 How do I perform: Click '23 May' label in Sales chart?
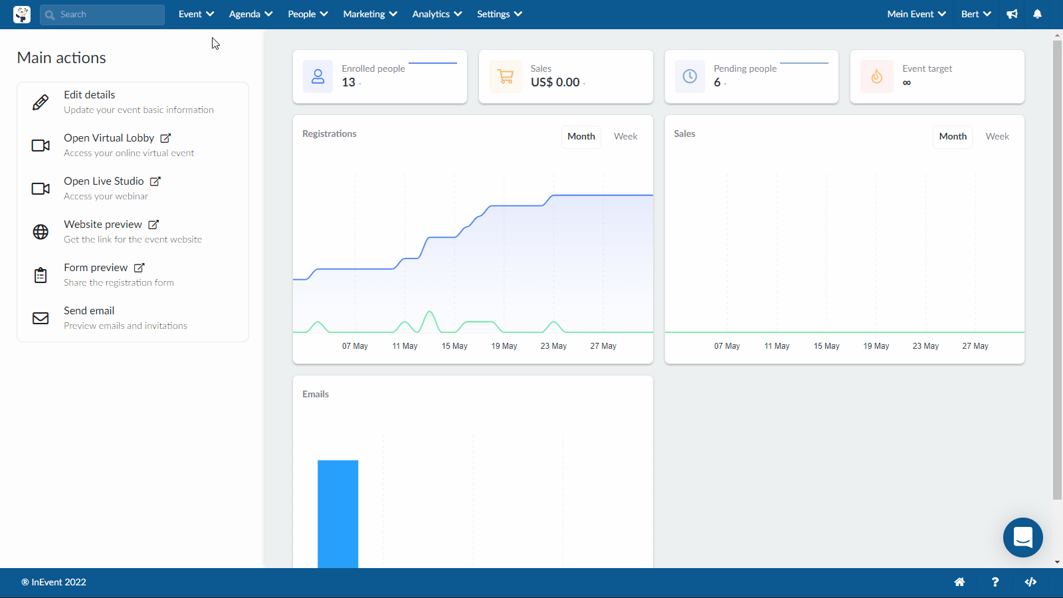pos(925,346)
